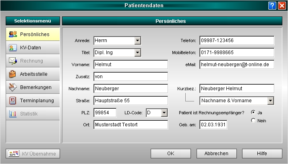The width and height of the screenshot is (288, 164).
Task: Click the Persönliches people icon in sidebar
Action: (12, 34)
